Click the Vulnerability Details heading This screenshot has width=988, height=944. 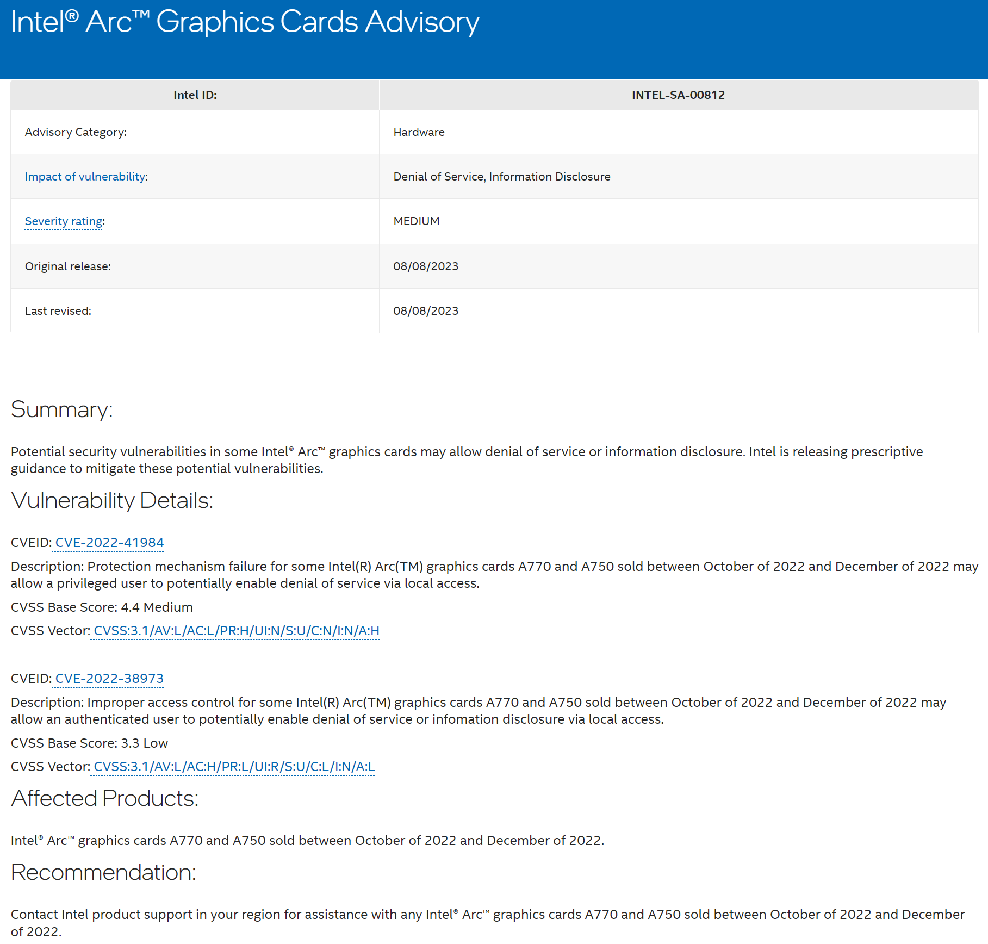[x=111, y=500]
